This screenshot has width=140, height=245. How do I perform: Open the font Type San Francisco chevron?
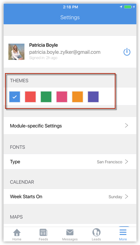tap(127, 162)
